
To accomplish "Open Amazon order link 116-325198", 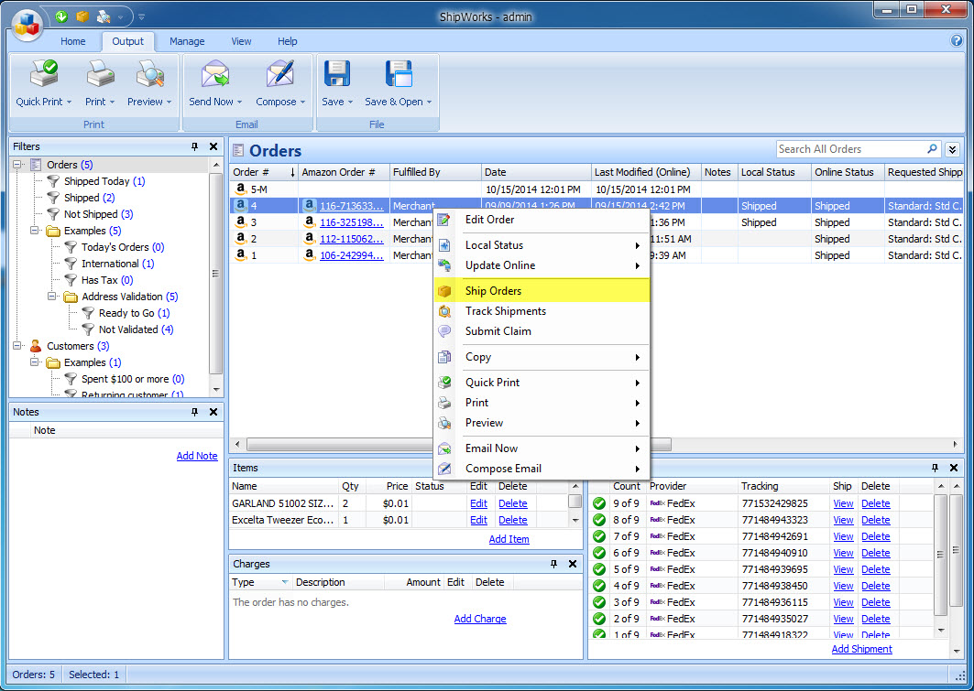I will pos(352,222).
